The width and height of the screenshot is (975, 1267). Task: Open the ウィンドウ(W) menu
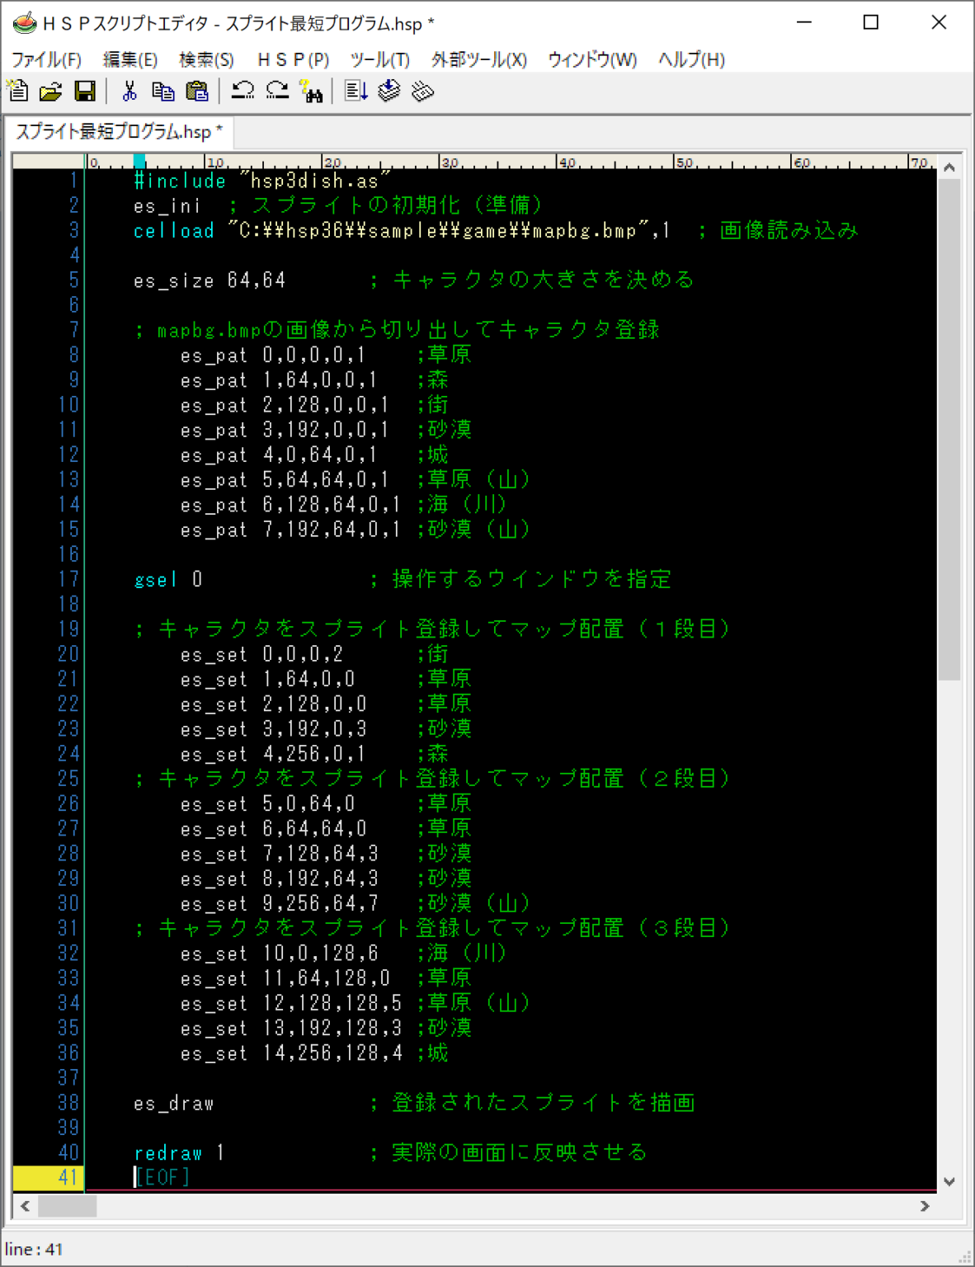[x=591, y=59]
